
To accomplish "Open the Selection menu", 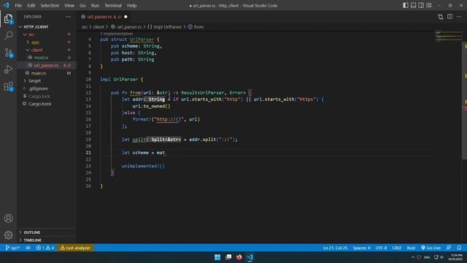I will pyautogui.click(x=50, y=5).
